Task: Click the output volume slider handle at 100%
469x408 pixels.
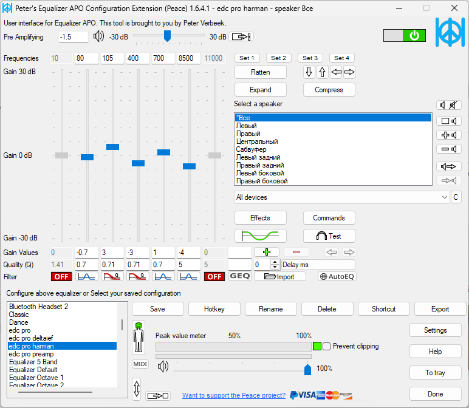Action: (x=307, y=369)
